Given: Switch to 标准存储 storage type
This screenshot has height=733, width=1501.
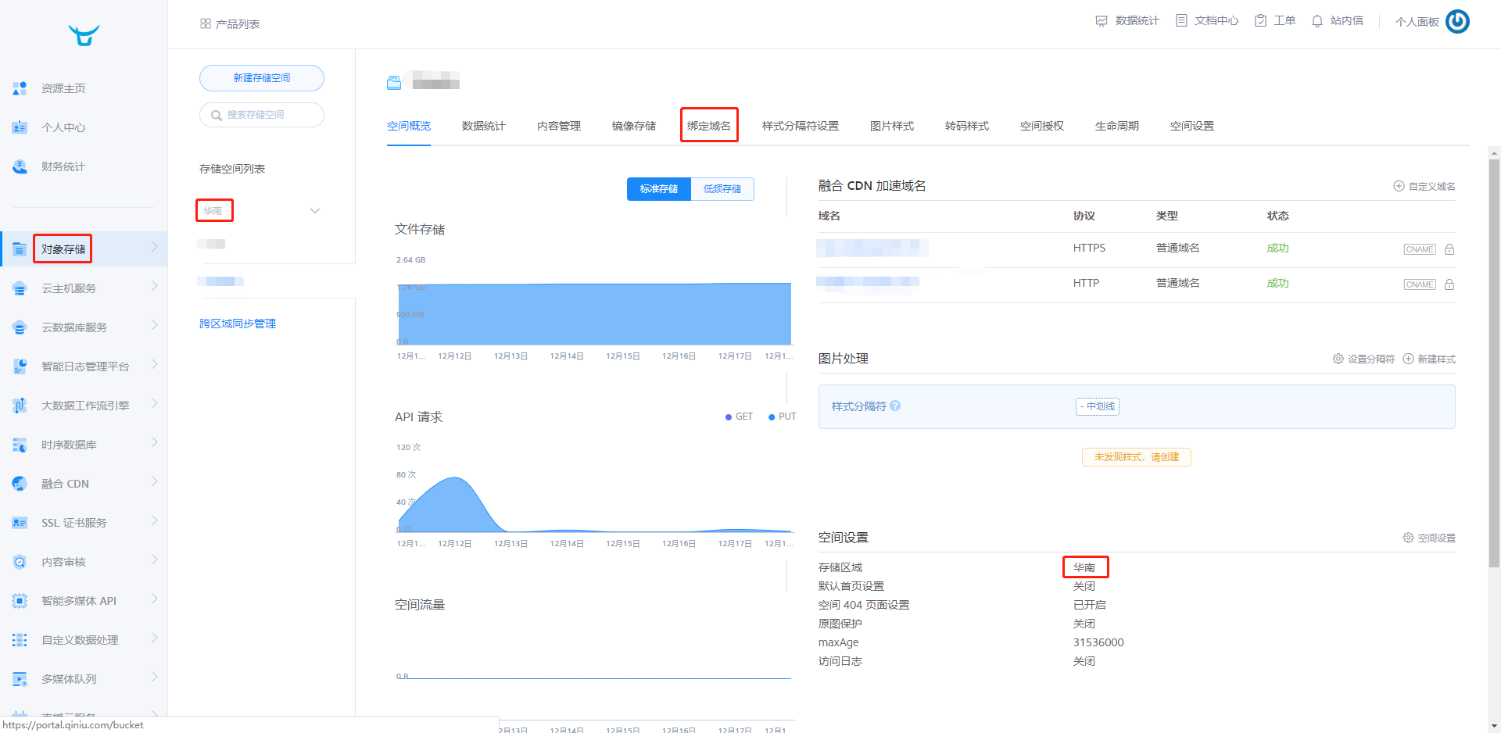Looking at the screenshot, I should coord(659,189).
